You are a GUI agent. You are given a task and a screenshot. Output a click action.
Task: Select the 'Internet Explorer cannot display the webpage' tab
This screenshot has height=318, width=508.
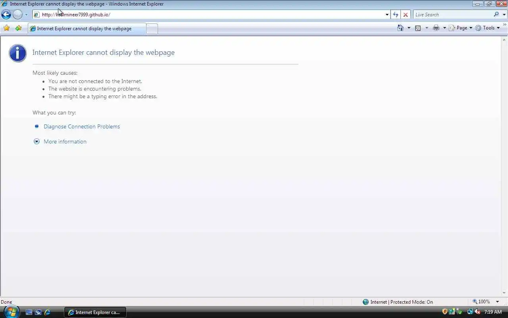87,29
